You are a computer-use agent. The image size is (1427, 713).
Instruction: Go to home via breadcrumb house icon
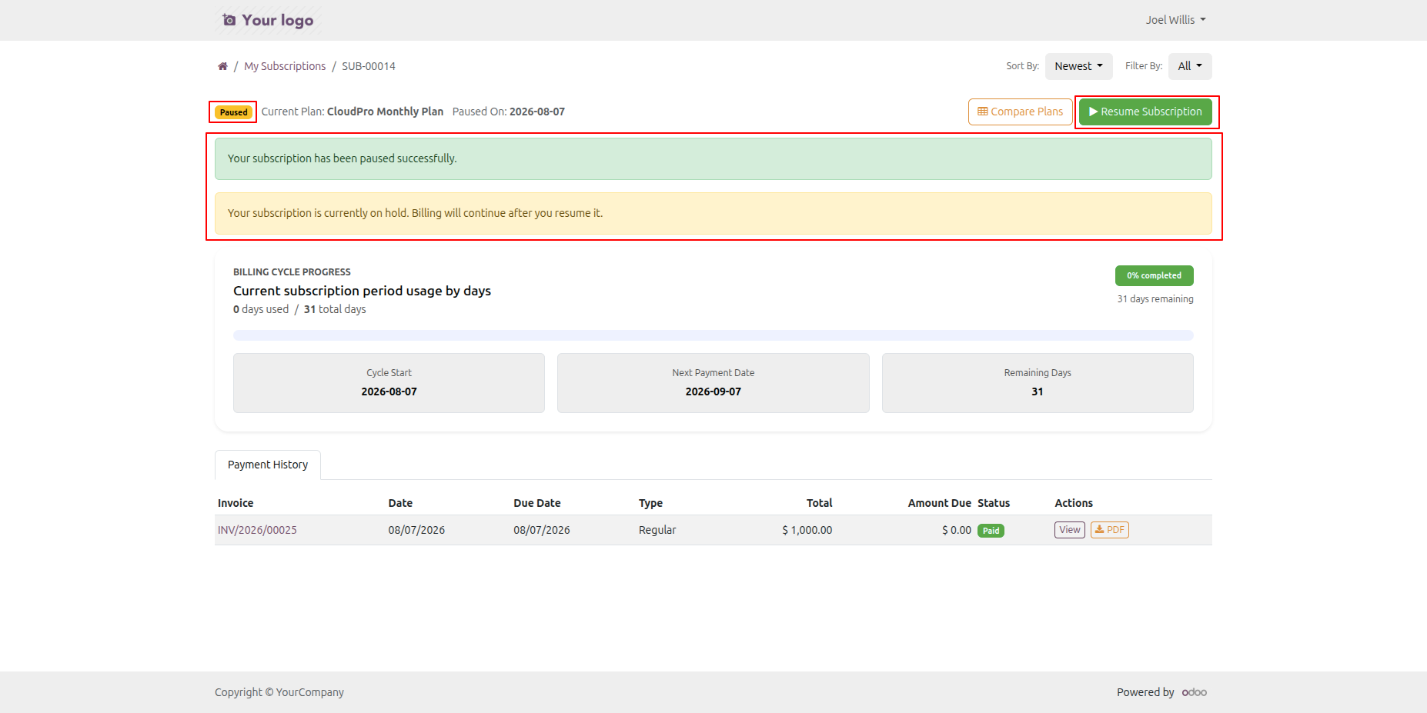222,66
